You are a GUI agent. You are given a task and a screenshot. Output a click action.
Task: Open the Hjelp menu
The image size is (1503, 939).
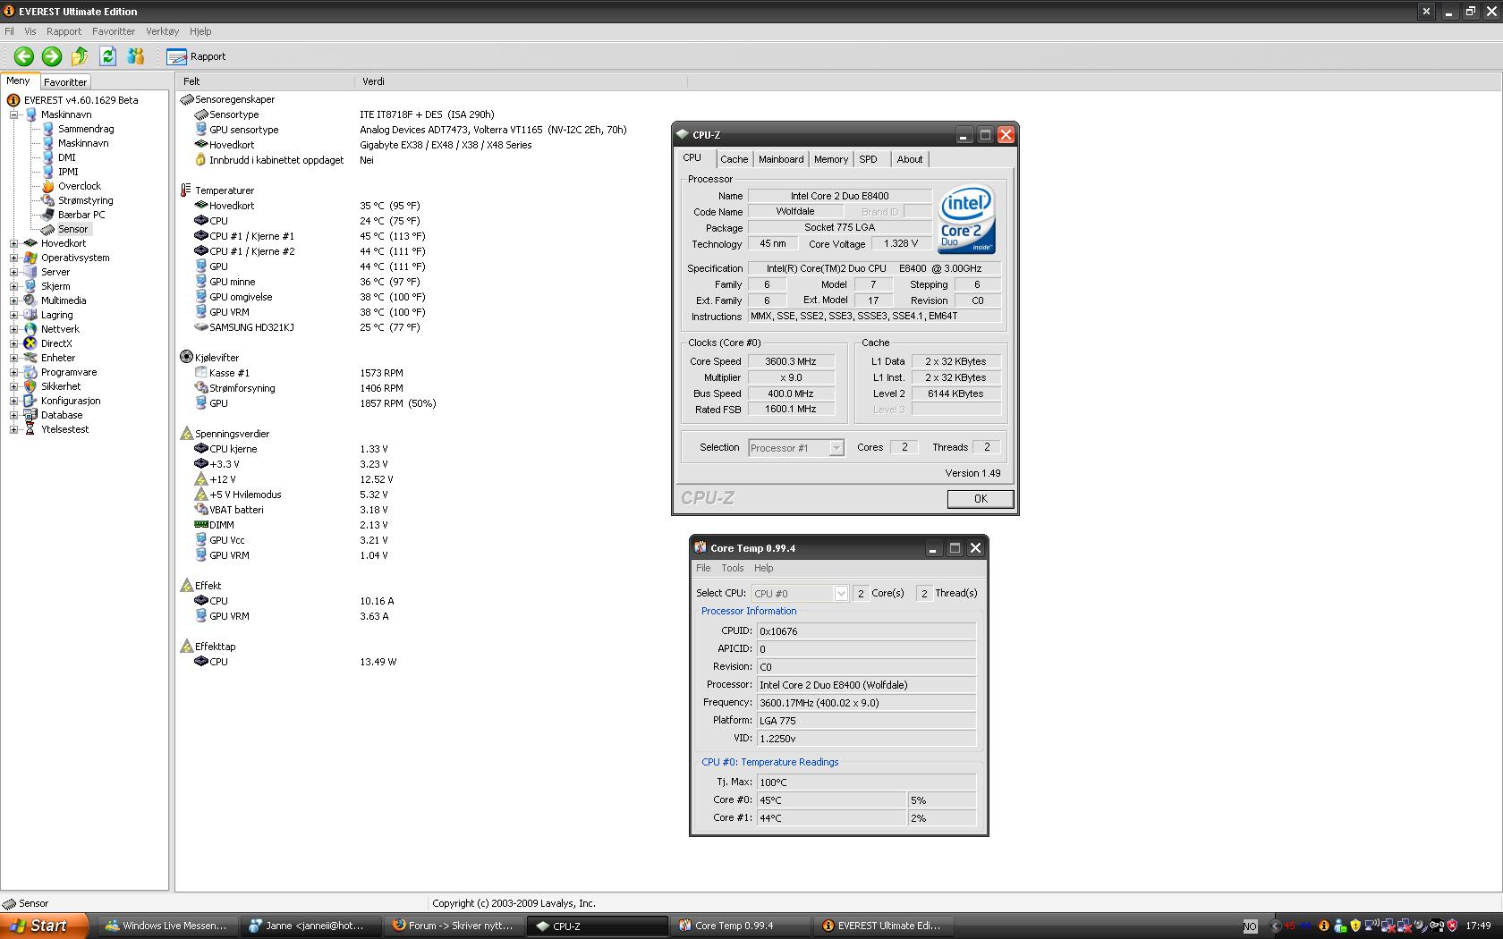click(x=200, y=31)
